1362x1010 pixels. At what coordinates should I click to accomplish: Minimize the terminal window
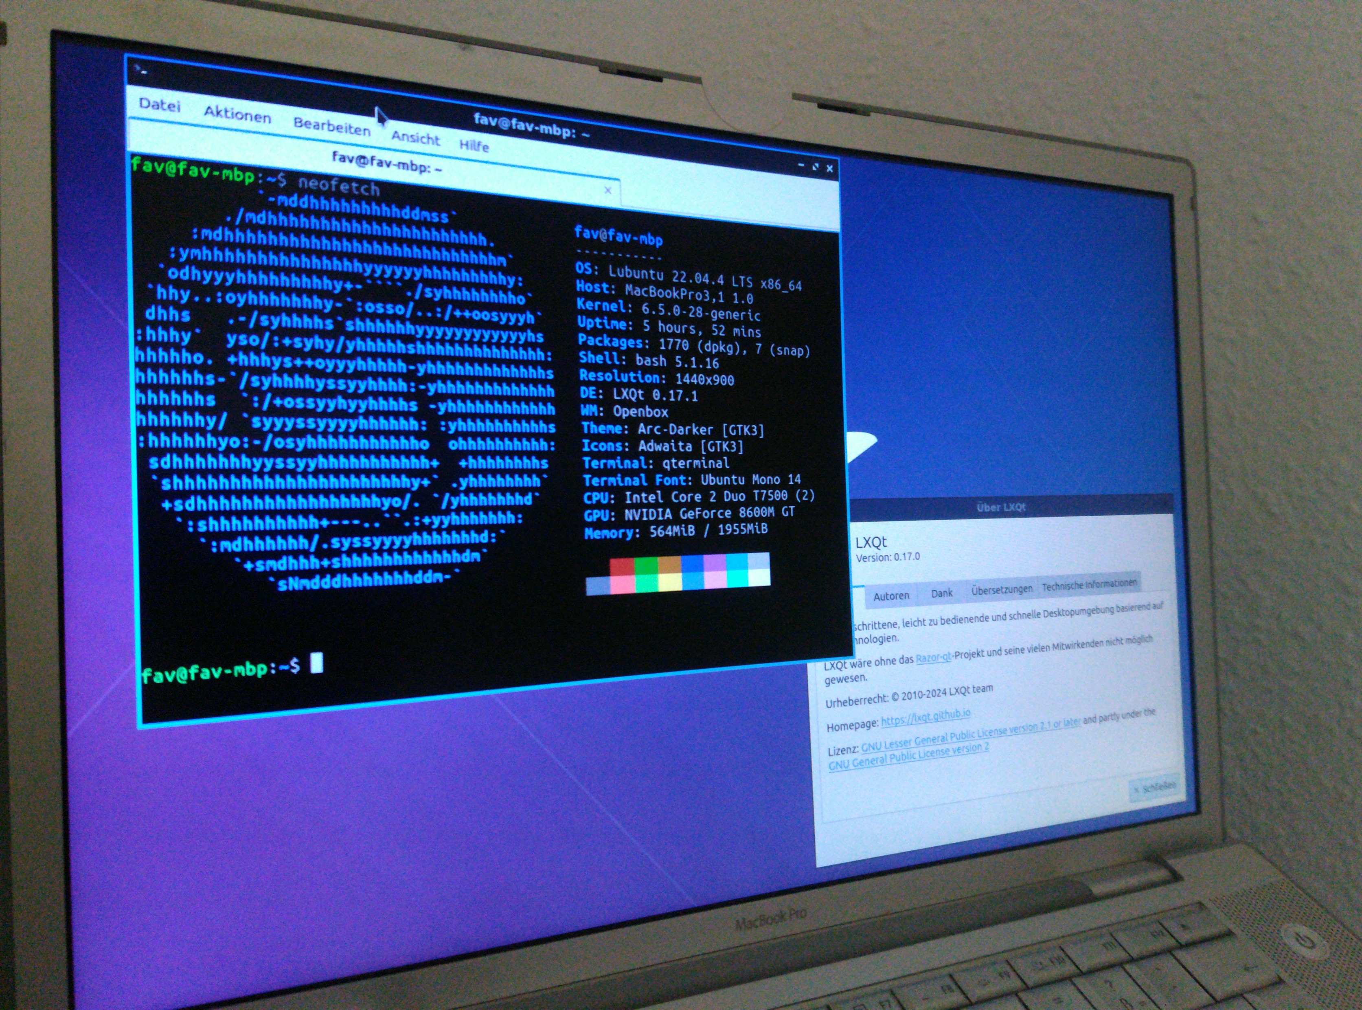[x=801, y=165]
